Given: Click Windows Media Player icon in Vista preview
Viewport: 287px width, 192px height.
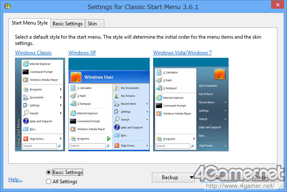Looking at the screenshot, I should [159, 113].
